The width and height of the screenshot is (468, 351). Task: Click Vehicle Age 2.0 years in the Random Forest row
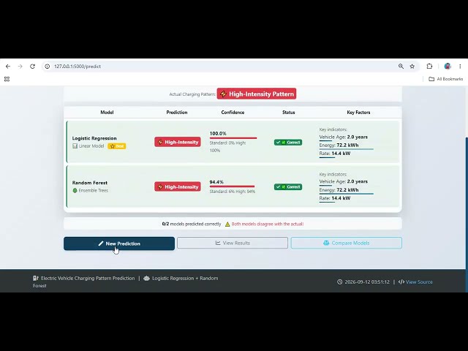tap(344, 181)
